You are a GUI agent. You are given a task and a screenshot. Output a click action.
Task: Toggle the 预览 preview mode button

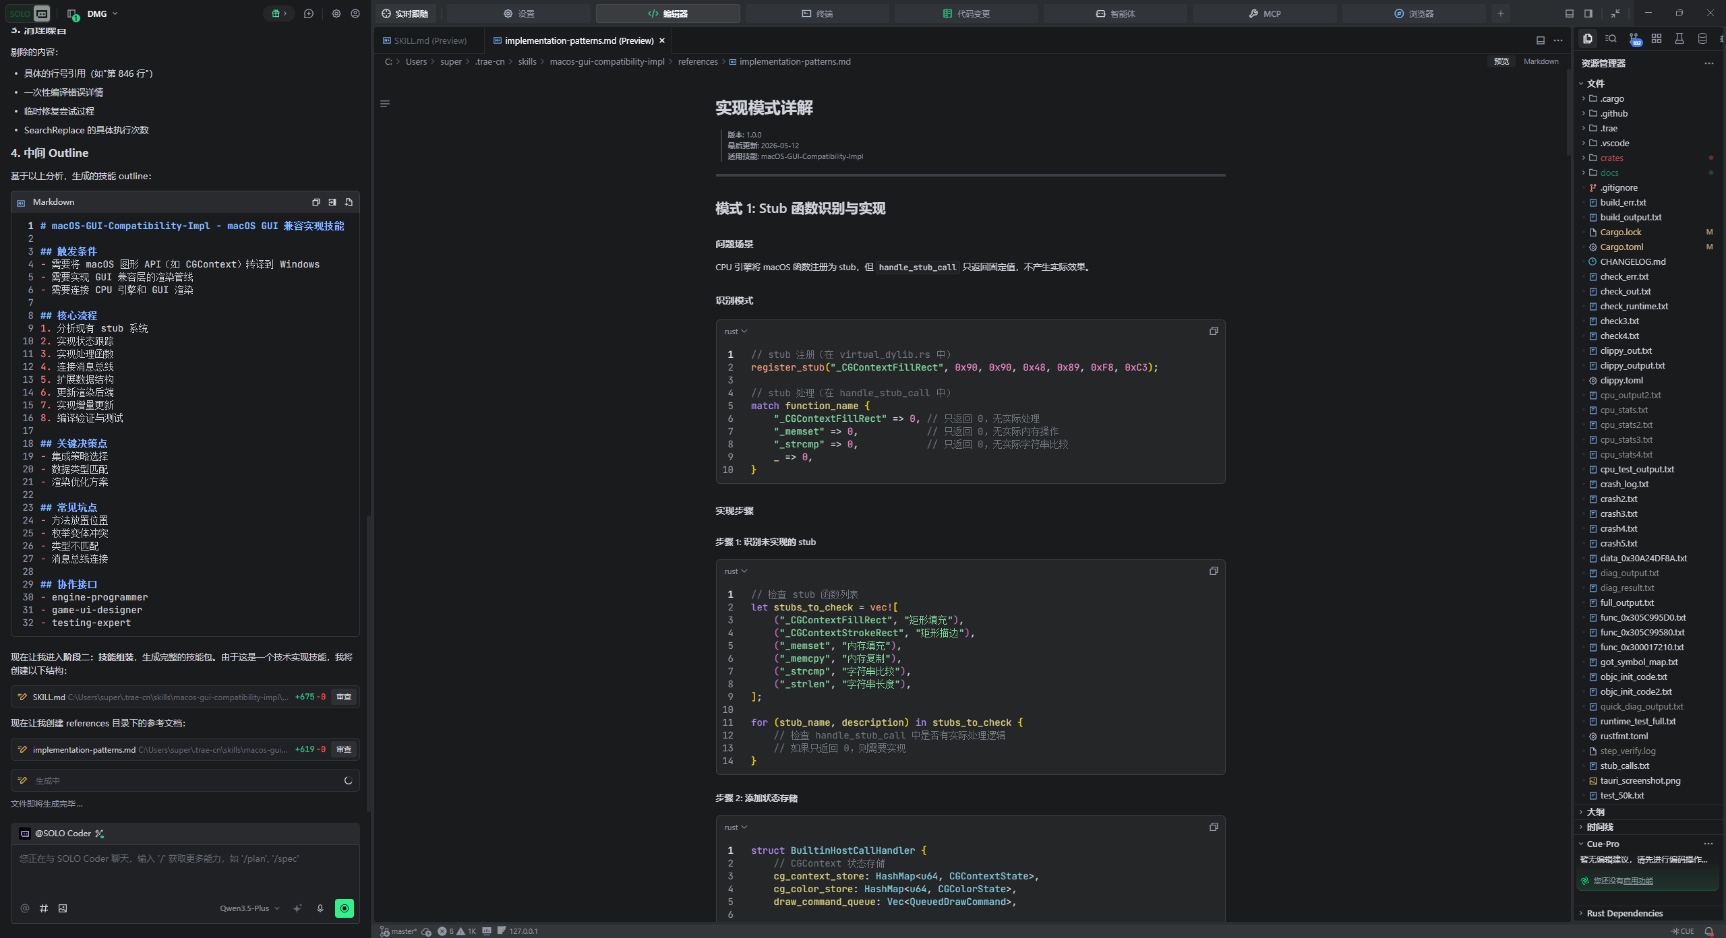1501,61
